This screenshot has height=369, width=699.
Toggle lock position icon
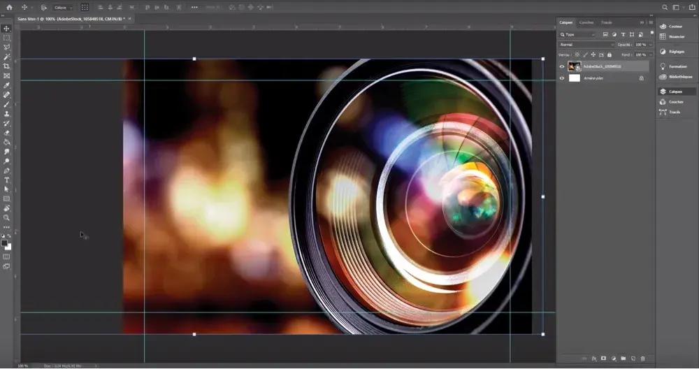tap(593, 55)
